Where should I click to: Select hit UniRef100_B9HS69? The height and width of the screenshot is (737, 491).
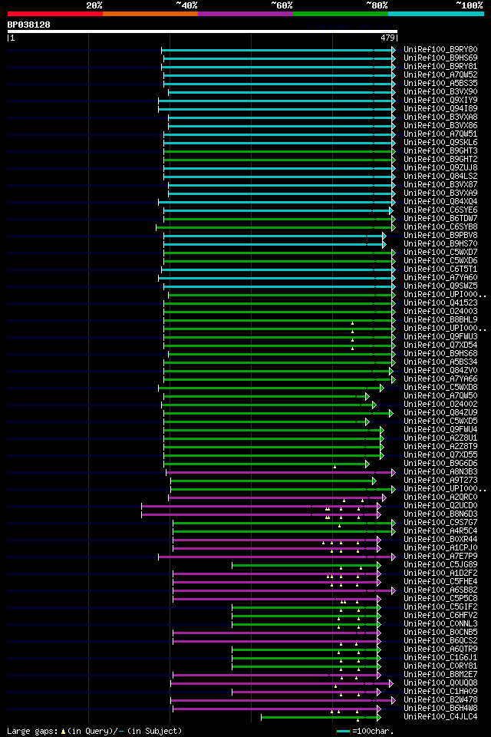[x=440, y=58]
